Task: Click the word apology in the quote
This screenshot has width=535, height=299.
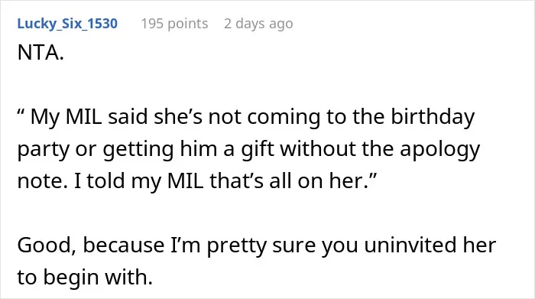Action: tap(439, 149)
